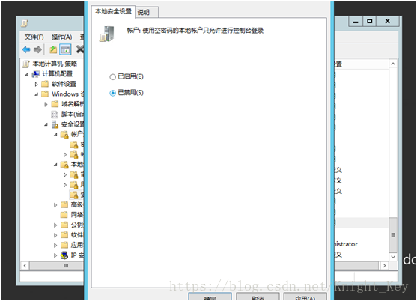Click the computer configuration icon
Viewport: 417px width, 301px height.
pos(36,74)
